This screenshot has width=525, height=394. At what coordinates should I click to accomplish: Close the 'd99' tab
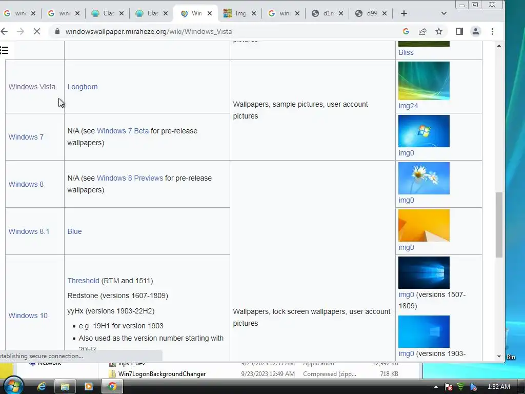[385, 13]
